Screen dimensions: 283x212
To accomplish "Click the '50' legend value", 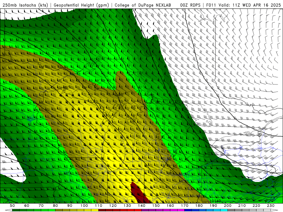I will 12,206.
